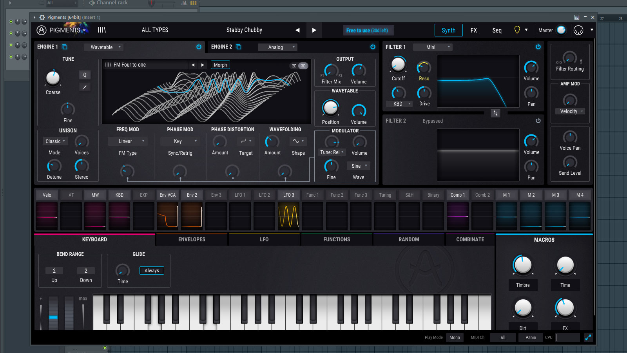Image resolution: width=627 pixels, height=353 pixels.
Task: Open the Amp Mod Velocity dropdown
Action: pyautogui.click(x=570, y=111)
